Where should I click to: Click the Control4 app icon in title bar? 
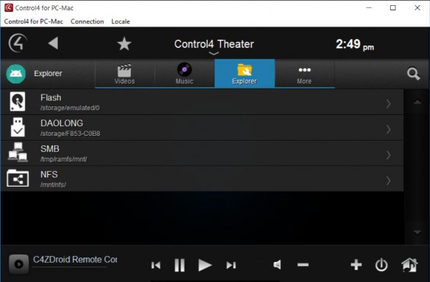tap(9, 7)
